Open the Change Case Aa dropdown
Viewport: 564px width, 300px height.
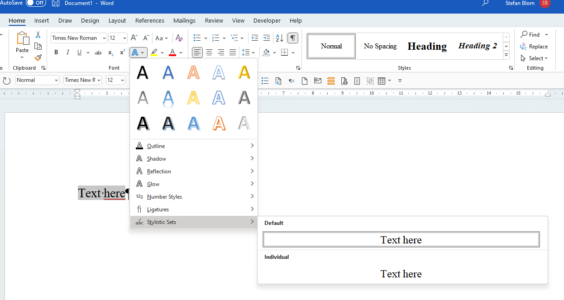point(161,38)
